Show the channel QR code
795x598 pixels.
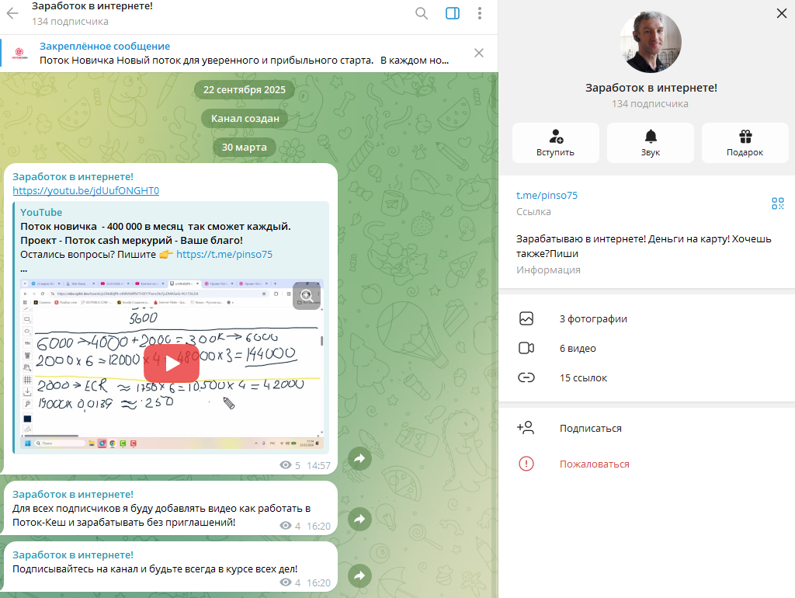(x=777, y=203)
